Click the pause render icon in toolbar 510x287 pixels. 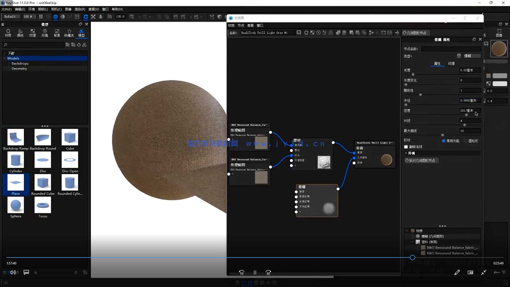pyautogui.click(x=41, y=17)
